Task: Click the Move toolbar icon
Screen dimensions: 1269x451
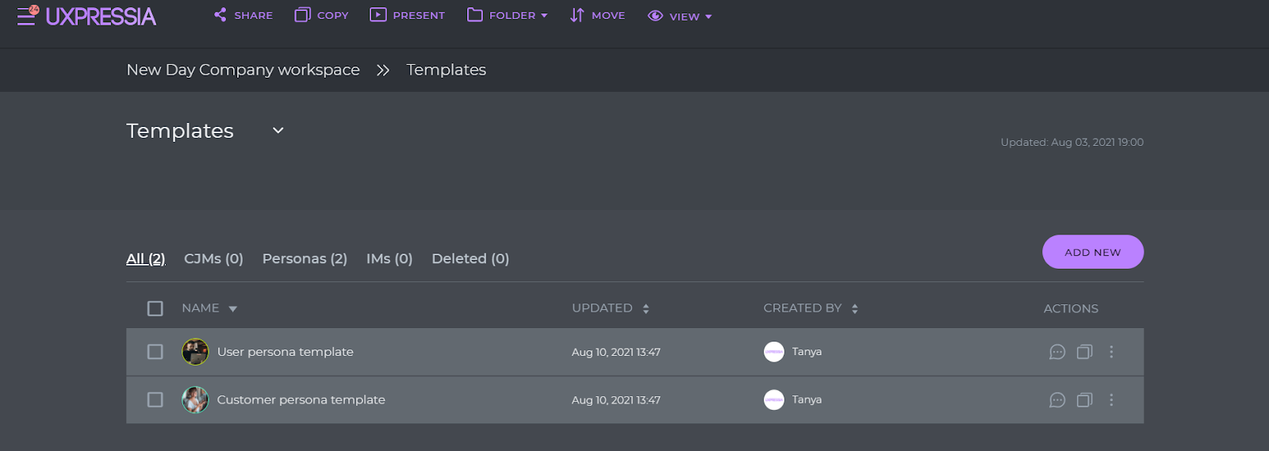Action: pos(577,15)
